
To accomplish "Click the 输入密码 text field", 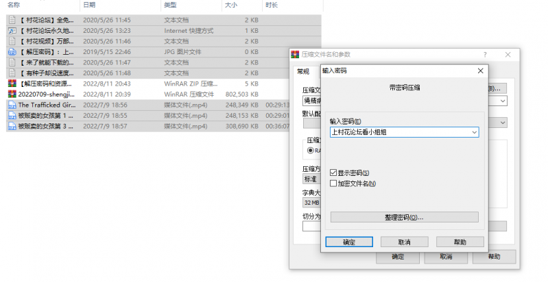I will click(x=398, y=132).
